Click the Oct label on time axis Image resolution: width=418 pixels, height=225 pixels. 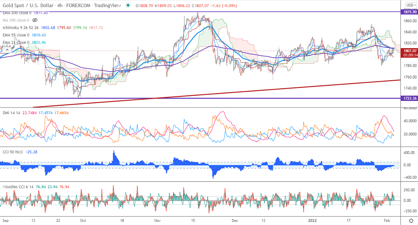[x=83, y=221]
